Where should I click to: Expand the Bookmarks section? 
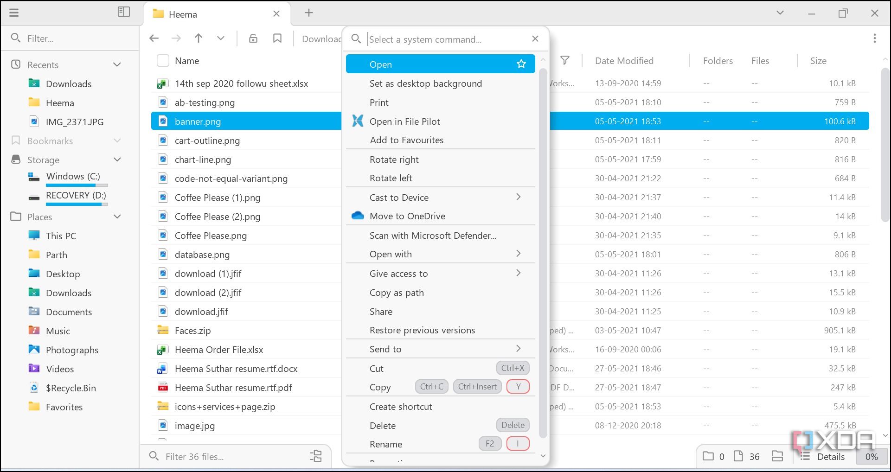(x=117, y=141)
